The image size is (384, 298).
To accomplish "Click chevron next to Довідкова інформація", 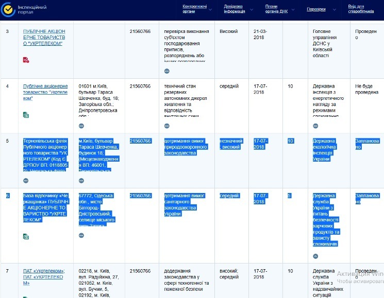I will tap(252, 10).
